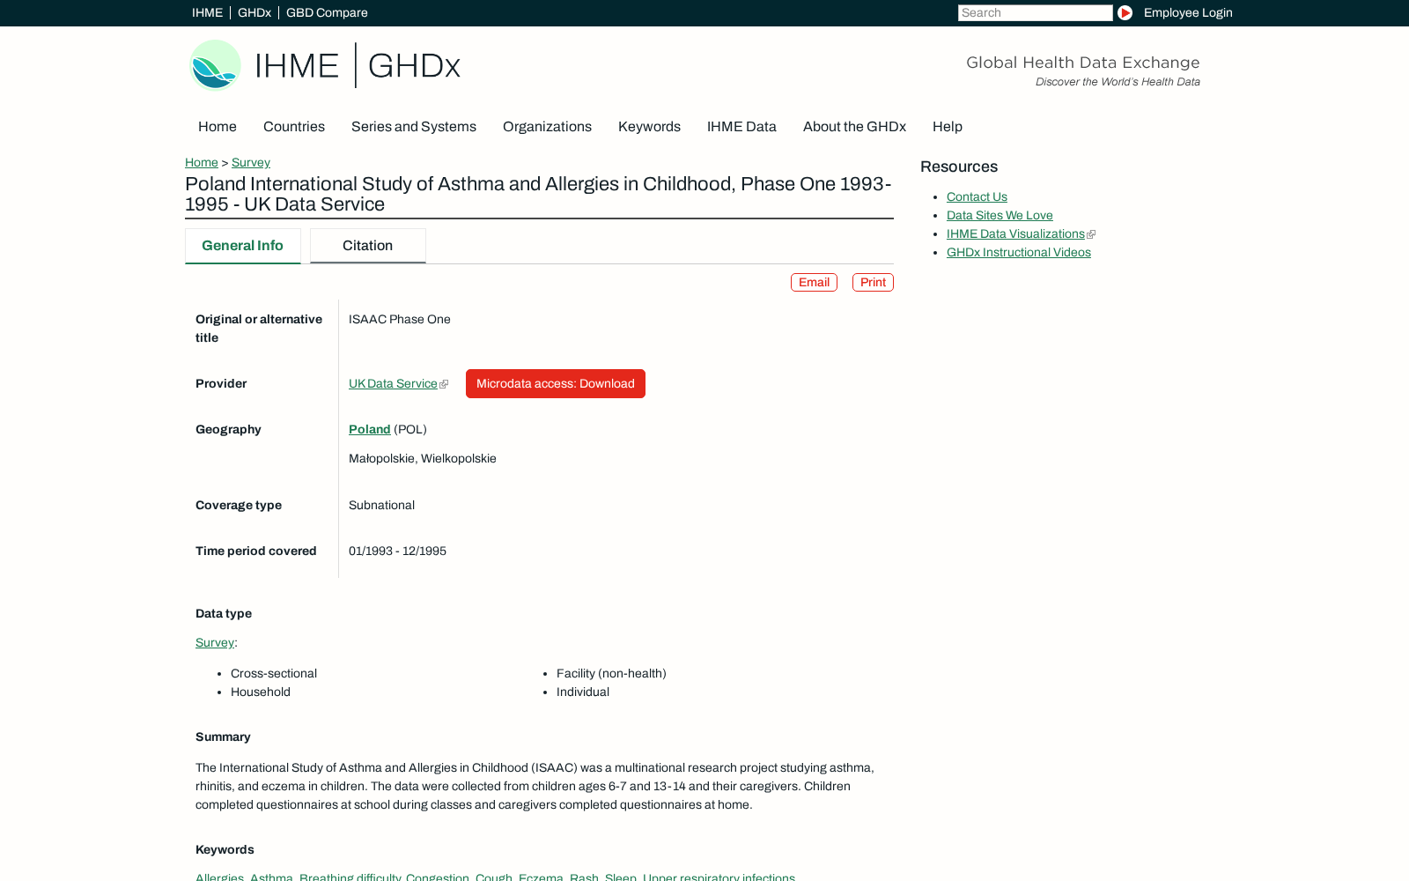The height and width of the screenshot is (881, 1409).
Task: Click the Survey data type link
Action: pos(215,642)
